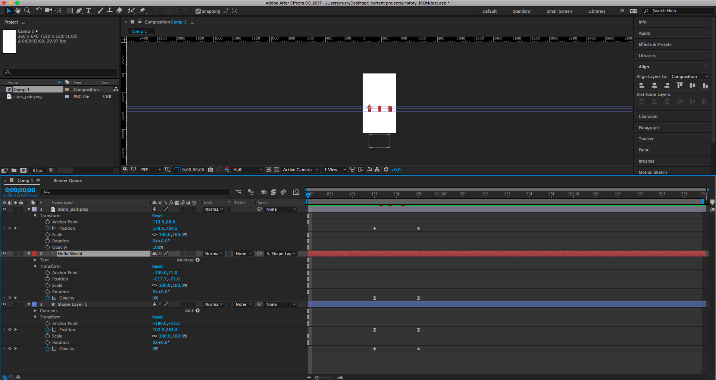This screenshot has height=380, width=716.
Task: Select the Zoom magnifier tool
Action: pyautogui.click(x=27, y=11)
